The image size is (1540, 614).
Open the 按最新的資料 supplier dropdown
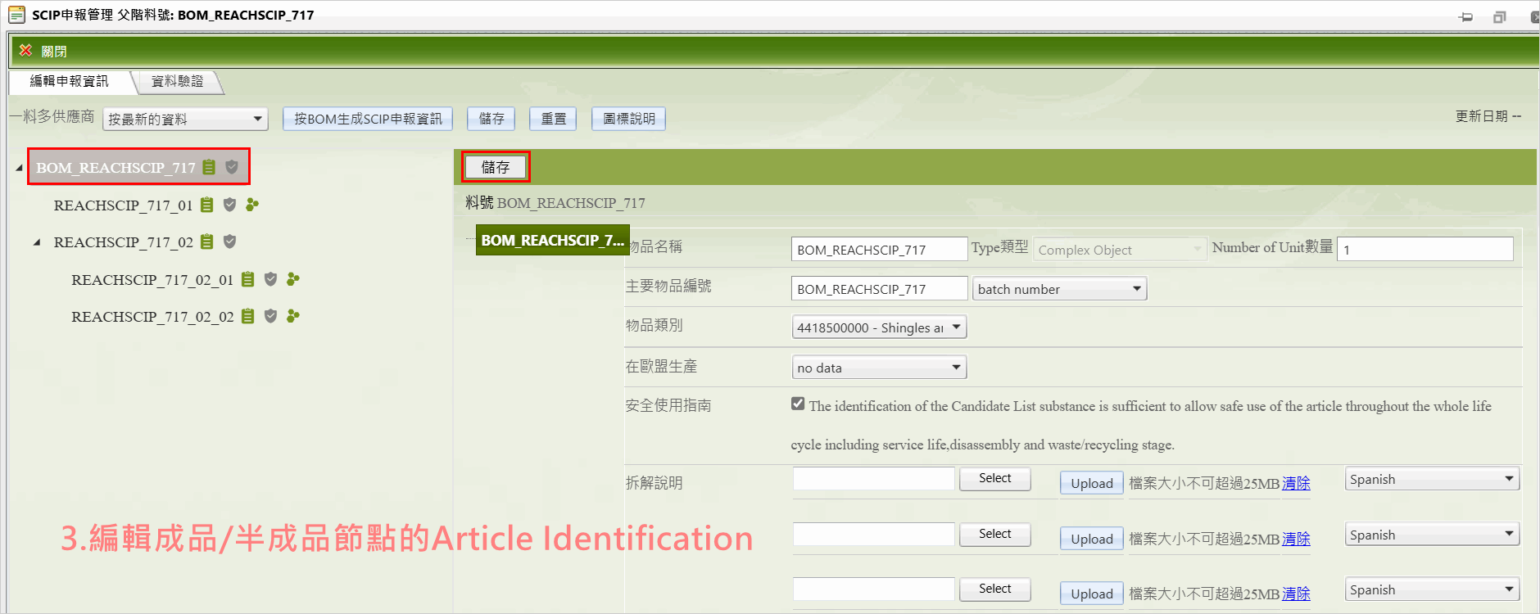[x=186, y=119]
